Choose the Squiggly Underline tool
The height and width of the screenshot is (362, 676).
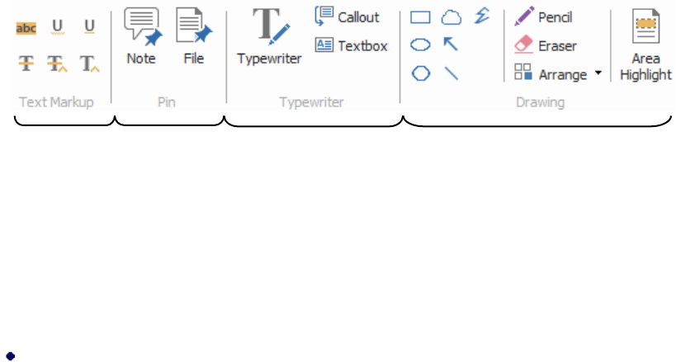58,28
